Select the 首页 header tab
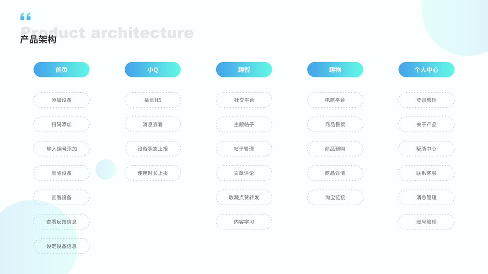 click(61, 69)
